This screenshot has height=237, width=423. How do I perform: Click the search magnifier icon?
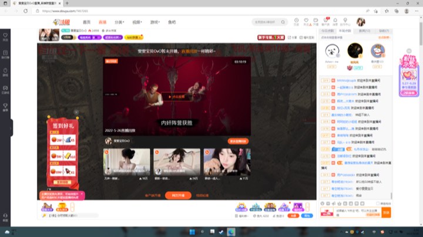pos(283,22)
